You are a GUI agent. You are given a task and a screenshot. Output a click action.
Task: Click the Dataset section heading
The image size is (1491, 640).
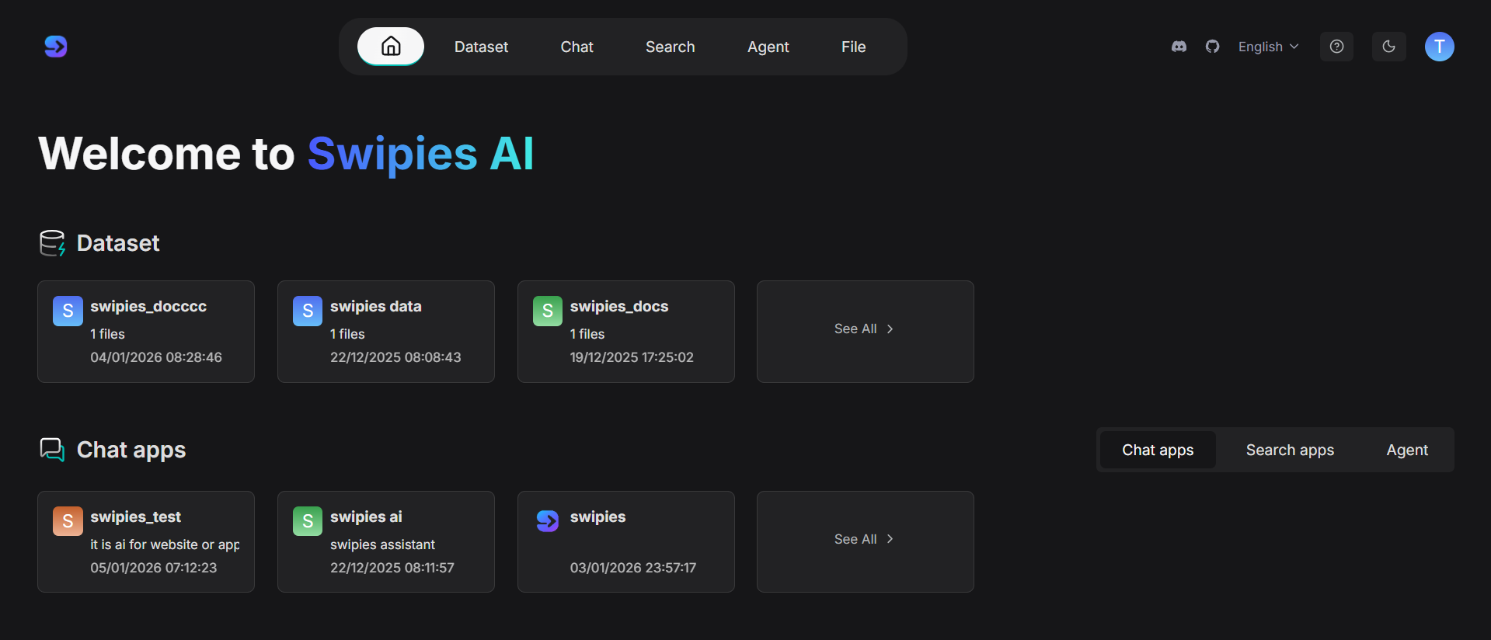(x=118, y=243)
